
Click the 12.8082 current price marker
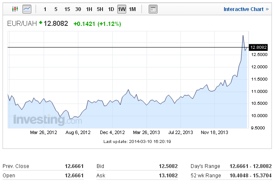[x=258, y=48]
